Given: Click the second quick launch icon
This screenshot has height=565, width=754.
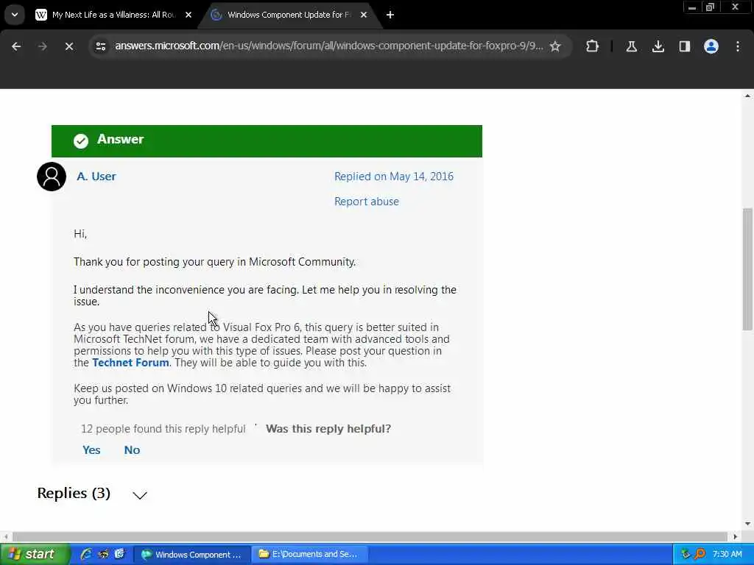Looking at the screenshot, I should tap(103, 555).
